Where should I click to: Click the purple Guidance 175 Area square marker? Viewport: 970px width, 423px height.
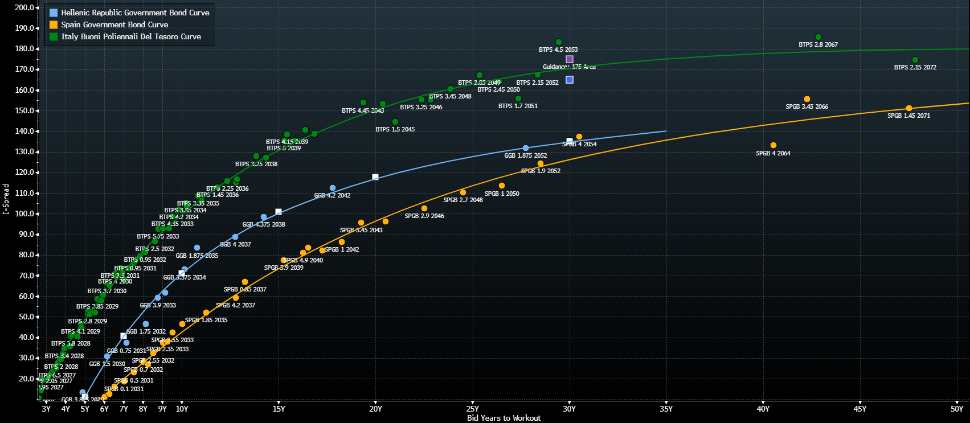570,59
